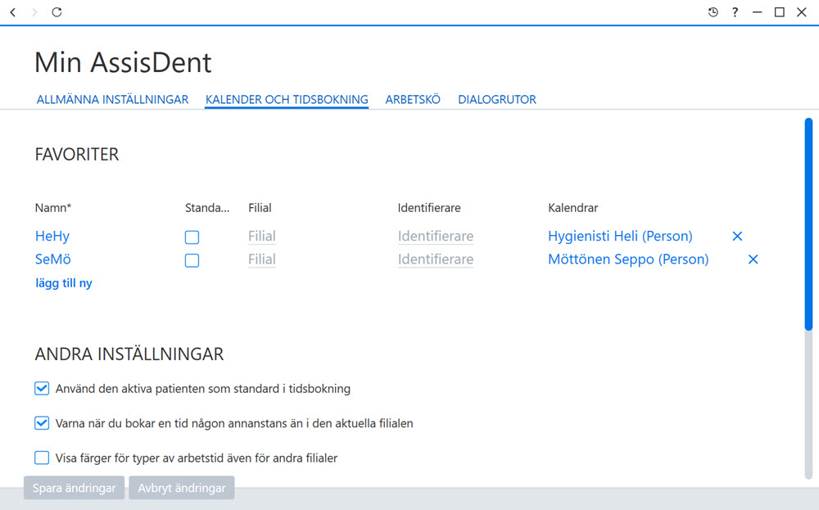
Task: Open the history clock icon
Action: [713, 12]
